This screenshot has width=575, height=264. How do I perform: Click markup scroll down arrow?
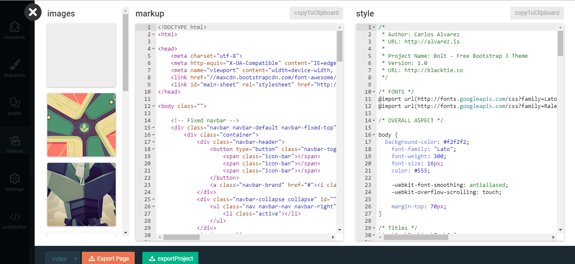point(339,230)
